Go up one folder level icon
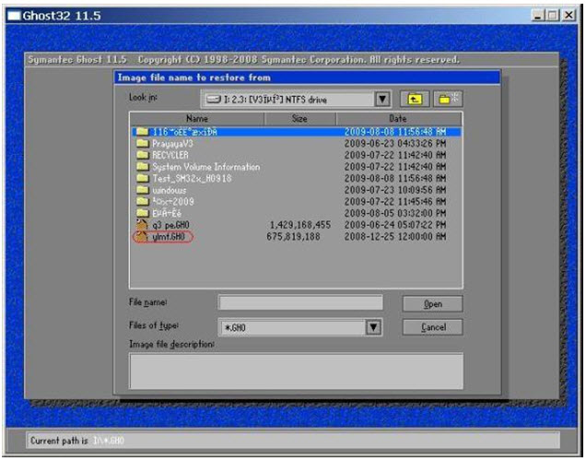 coord(415,98)
